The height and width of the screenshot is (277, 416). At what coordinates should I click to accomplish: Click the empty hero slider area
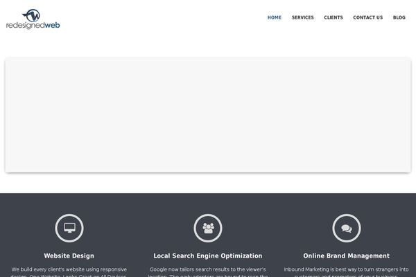[x=208, y=115]
